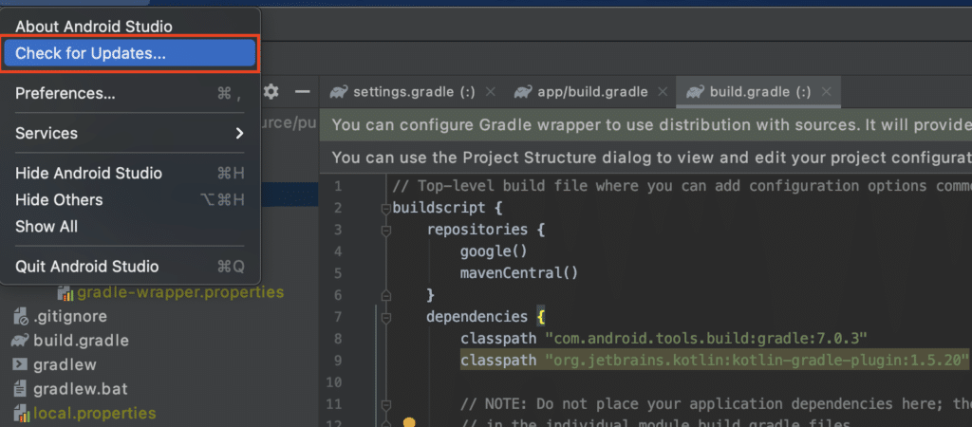972x427 pixels.
Task: Click gradle icon on build.gradle (:) tab
Action: coord(694,92)
